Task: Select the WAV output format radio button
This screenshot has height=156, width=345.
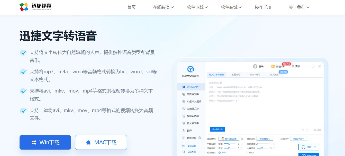Action: tap(247, 152)
